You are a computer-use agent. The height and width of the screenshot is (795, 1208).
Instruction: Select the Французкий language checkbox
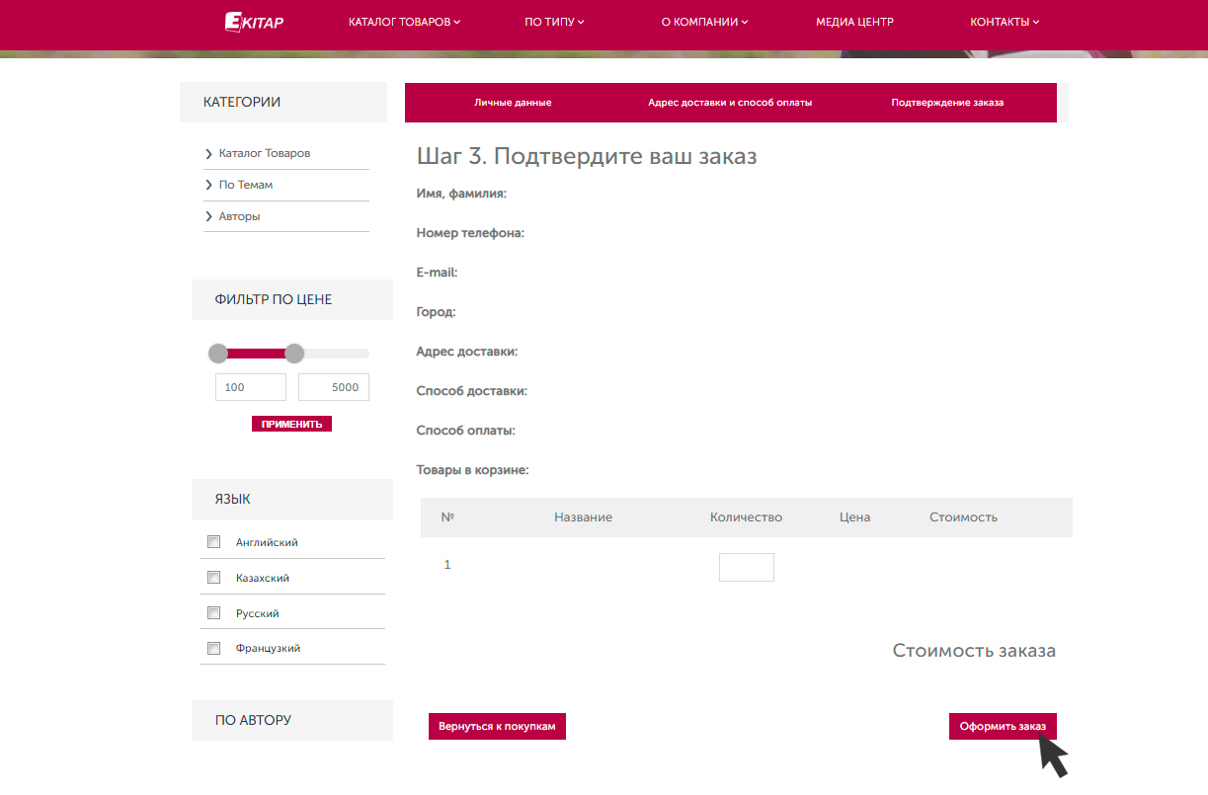coord(213,649)
